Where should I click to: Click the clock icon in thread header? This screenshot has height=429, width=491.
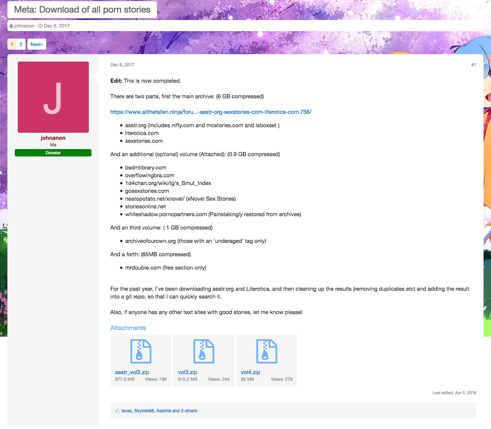40,26
